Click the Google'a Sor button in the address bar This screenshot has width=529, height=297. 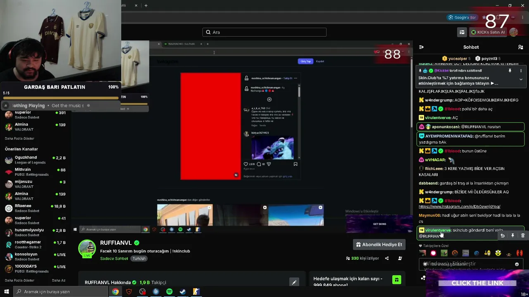462,17
